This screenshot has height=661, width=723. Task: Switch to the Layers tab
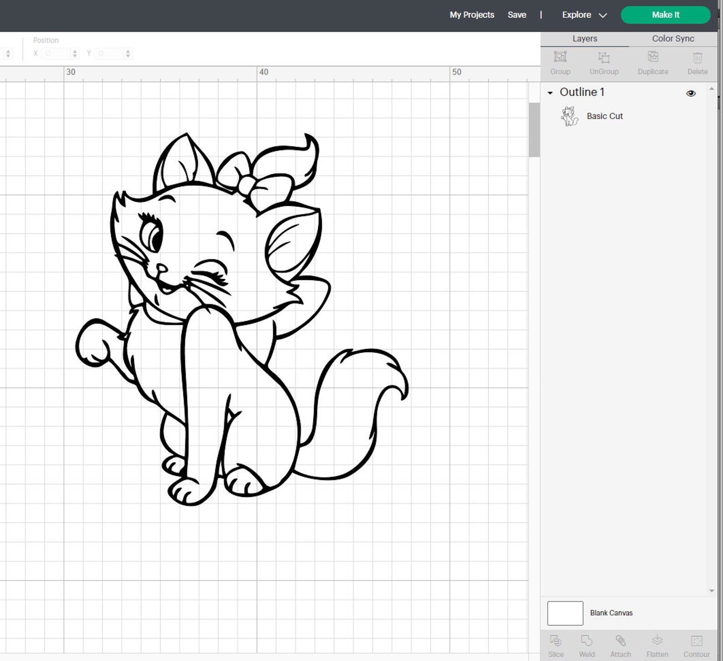(x=585, y=39)
